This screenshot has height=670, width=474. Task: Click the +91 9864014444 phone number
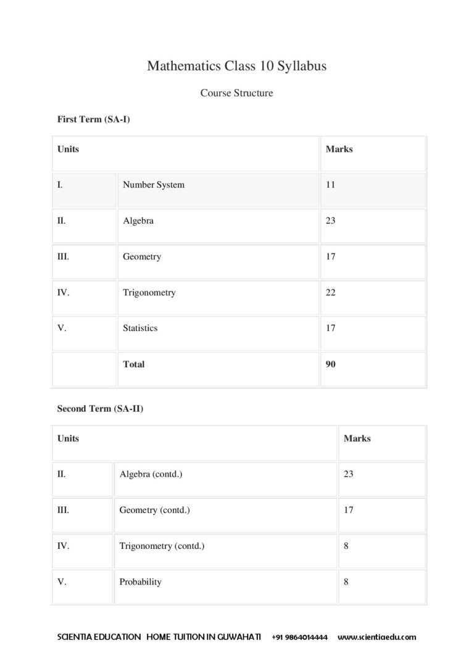point(299,637)
